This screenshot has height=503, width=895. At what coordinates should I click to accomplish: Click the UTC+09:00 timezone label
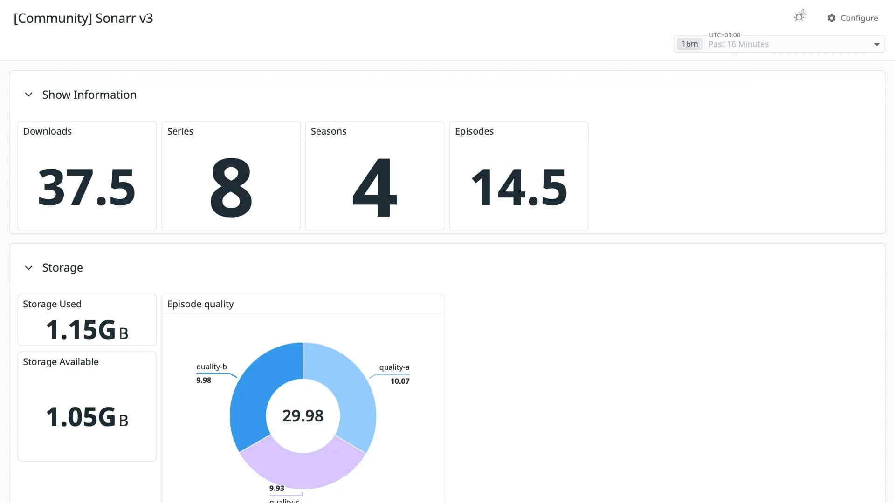click(724, 35)
